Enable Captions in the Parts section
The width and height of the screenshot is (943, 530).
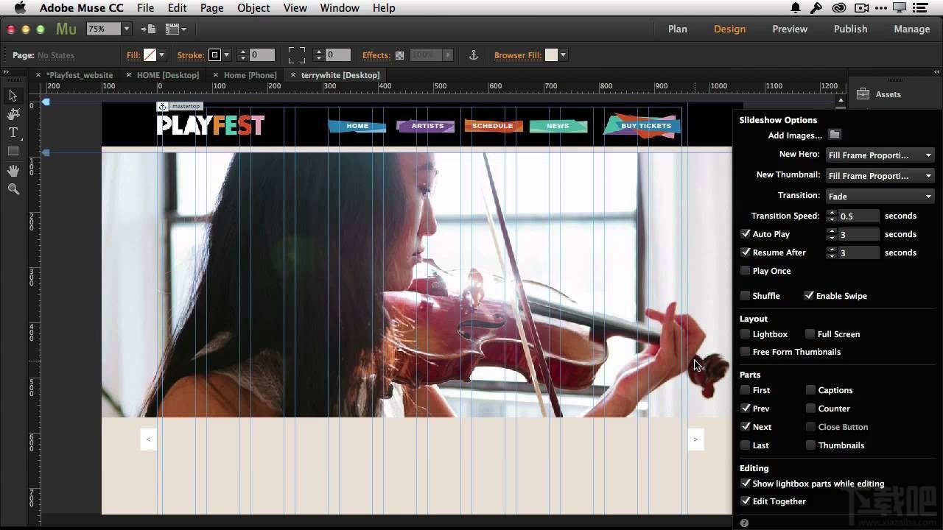(x=810, y=390)
